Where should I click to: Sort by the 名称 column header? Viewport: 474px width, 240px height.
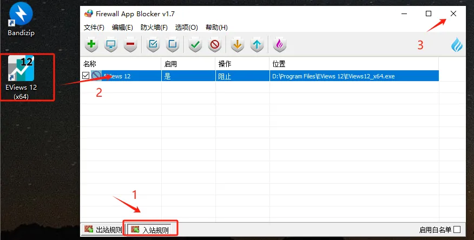coord(121,64)
